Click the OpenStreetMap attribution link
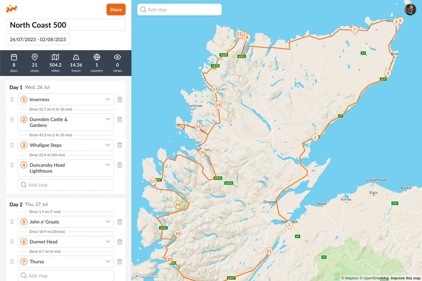Viewport: 422px width, 281px height. [374, 278]
